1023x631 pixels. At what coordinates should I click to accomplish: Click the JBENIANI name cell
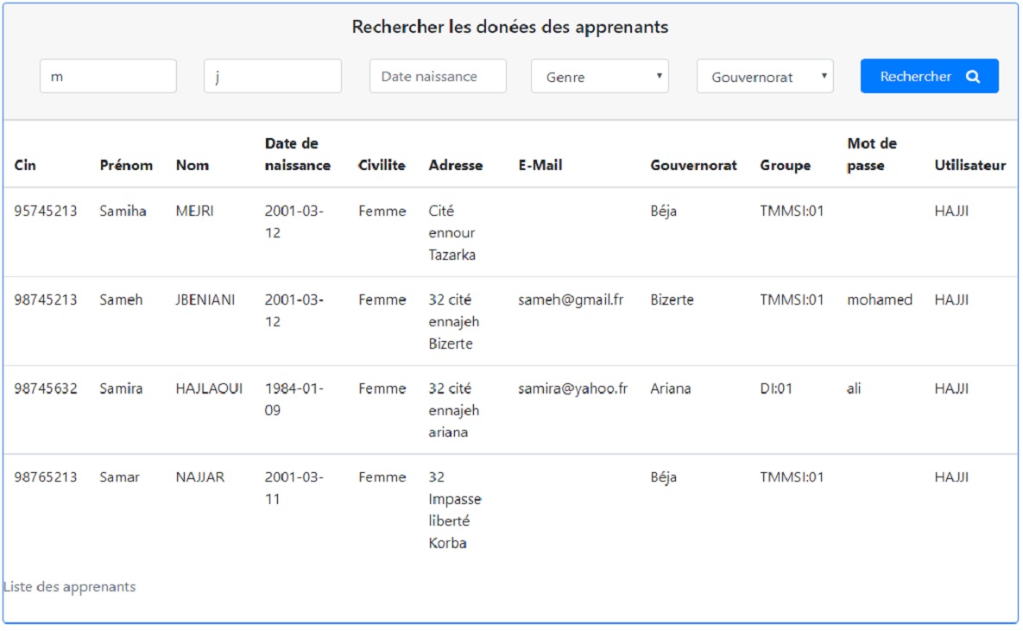click(x=205, y=300)
